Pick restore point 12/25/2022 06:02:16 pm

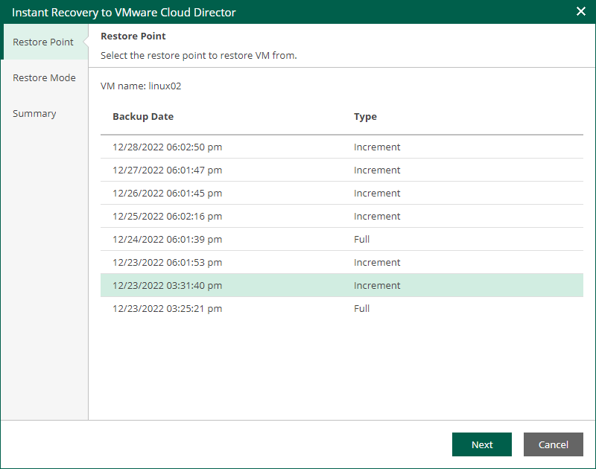[x=167, y=216]
